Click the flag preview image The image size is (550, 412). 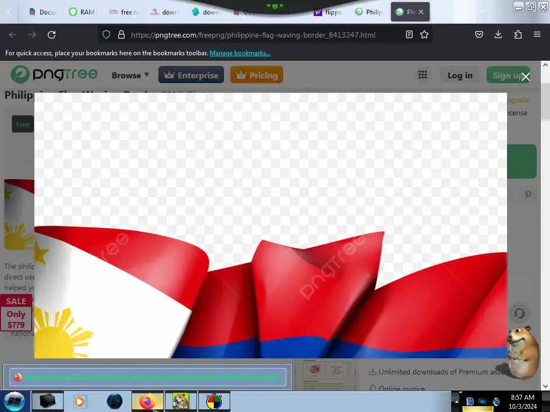271,225
